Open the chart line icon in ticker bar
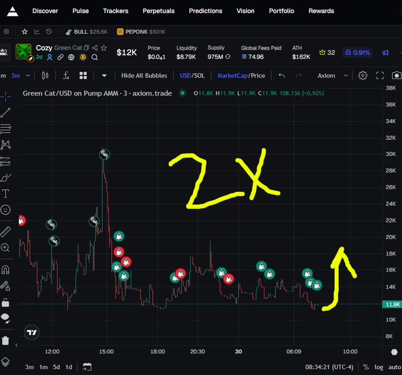This screenshot has height=375, width=402. tap(37, 31)
